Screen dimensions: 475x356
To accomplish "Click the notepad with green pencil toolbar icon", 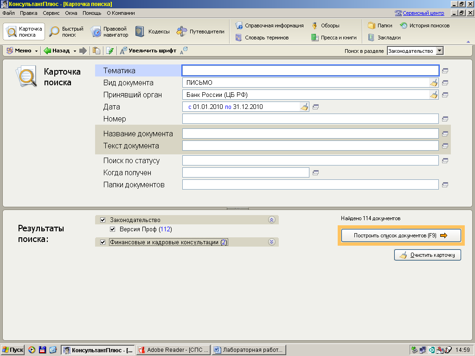I will click(110, 51).
